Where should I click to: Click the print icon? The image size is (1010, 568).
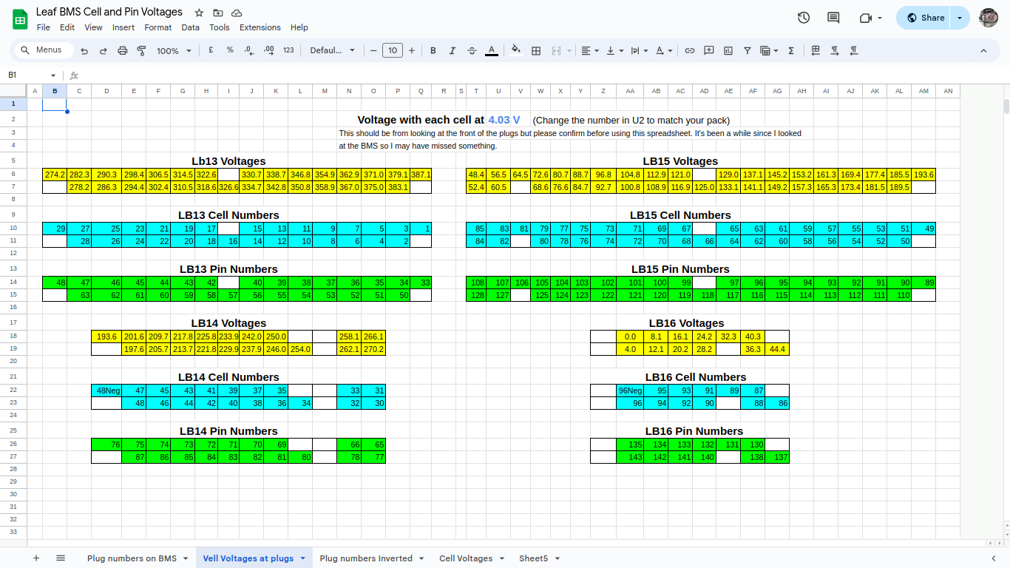[x=123, y=50]
